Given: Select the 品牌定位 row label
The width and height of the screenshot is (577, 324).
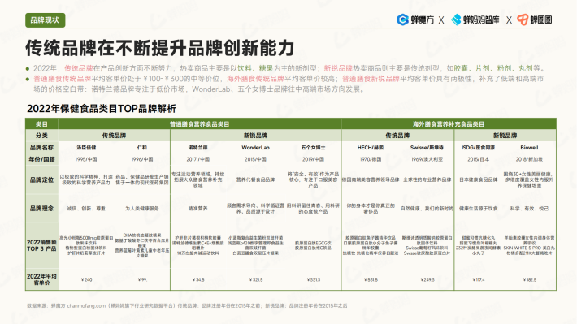Looking at the screenshot, I should [41, 179].
